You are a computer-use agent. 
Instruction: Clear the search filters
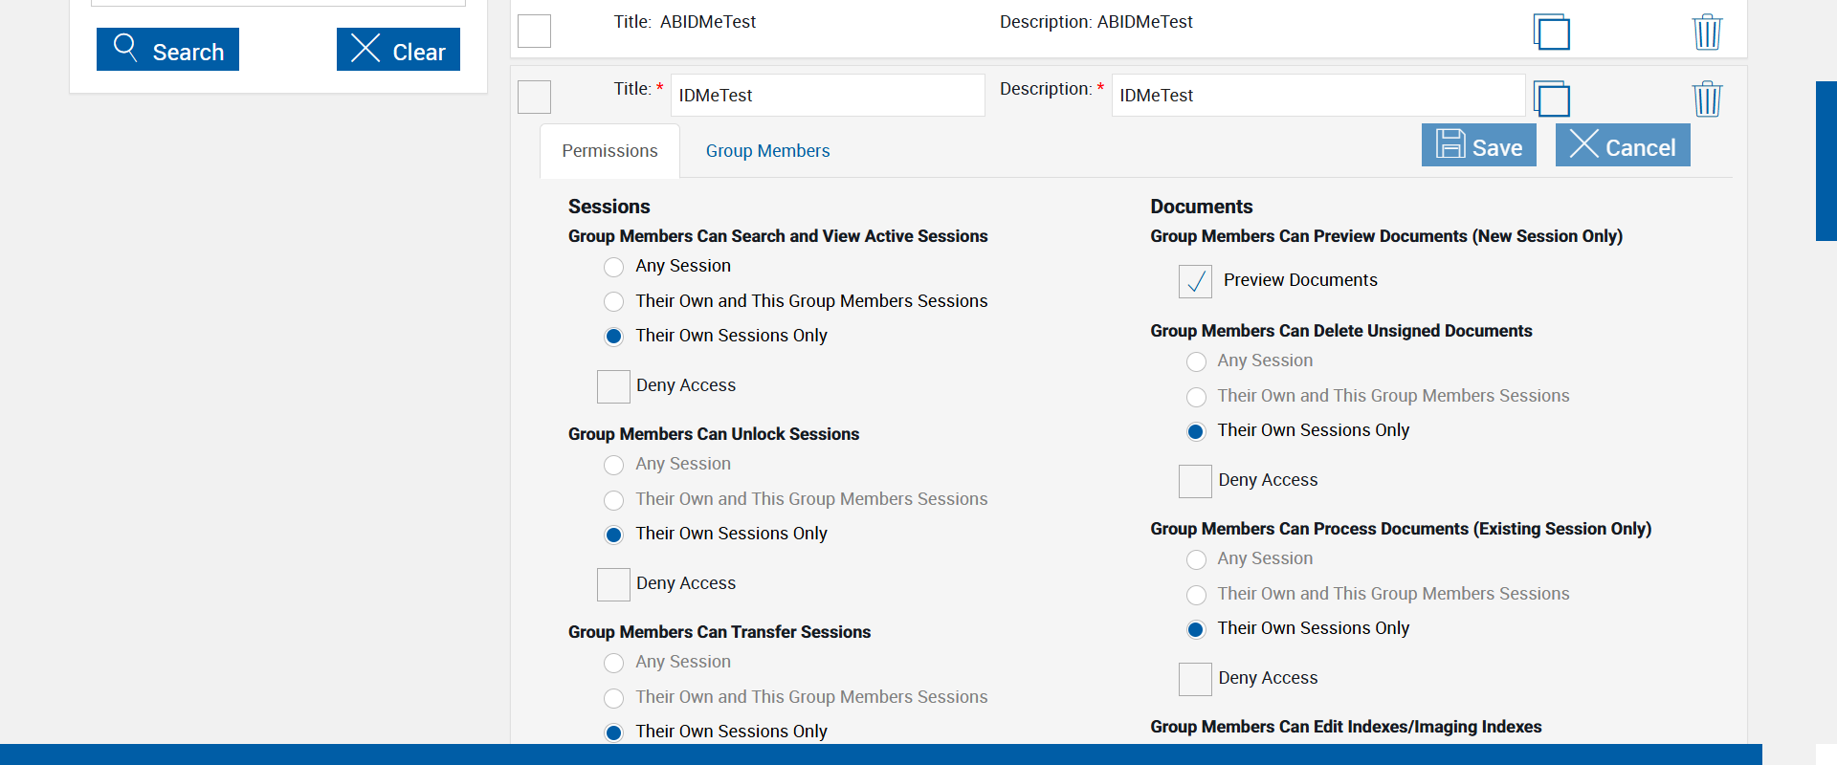398,50
